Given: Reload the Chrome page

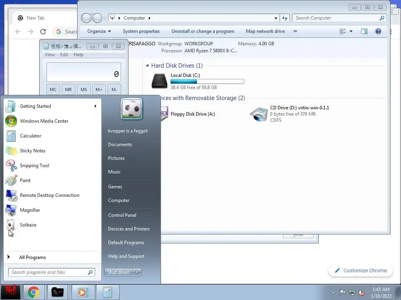Looking at the screenshot, I should coord(43,32).
